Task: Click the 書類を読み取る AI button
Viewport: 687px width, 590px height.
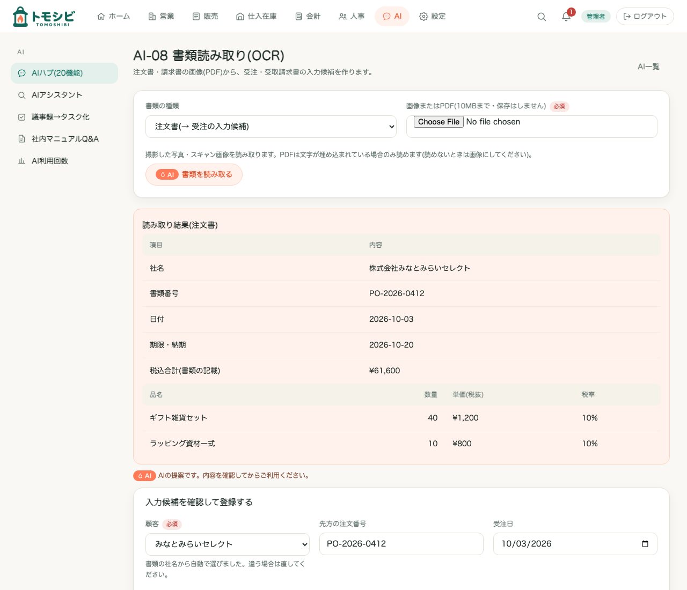Action: (194, 175)
